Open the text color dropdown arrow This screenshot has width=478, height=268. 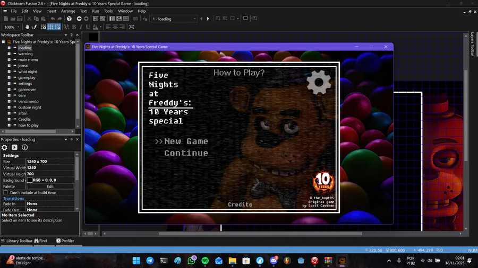(100, 27)
